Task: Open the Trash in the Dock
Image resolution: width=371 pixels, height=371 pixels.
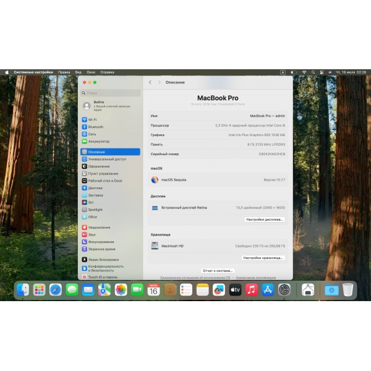Action: tap(348, 289)
